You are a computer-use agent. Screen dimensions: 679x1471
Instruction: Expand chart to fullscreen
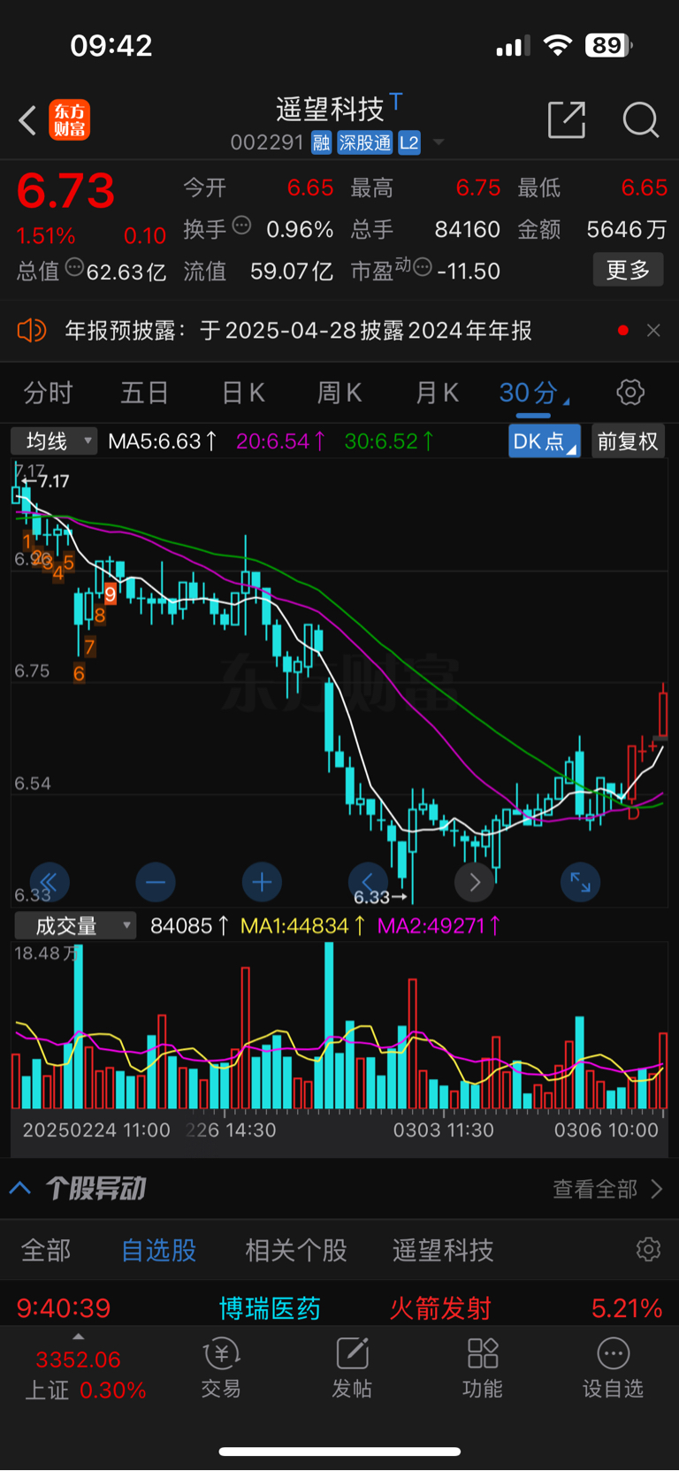tap(580, 882)
